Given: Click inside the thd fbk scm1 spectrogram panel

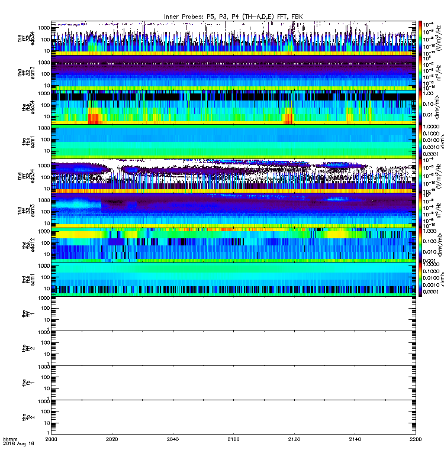Looking at the screenshot, I should point(233,279).
